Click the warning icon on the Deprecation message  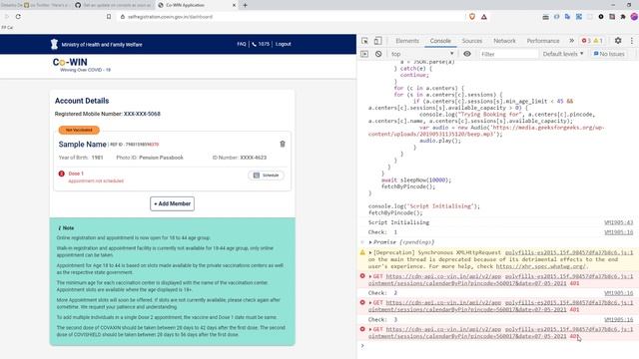[362, 252]
